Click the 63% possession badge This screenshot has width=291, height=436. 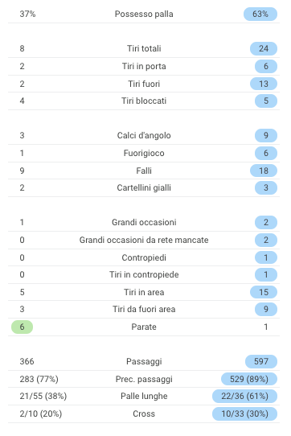[x=260, y=14]
